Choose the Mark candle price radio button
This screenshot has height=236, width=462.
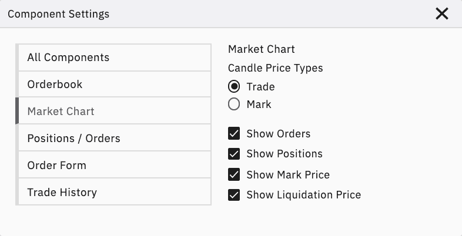(x=234, y=104)
